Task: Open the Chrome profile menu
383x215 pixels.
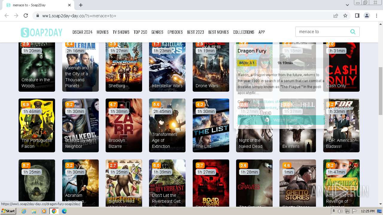Action: click(367, 16)
